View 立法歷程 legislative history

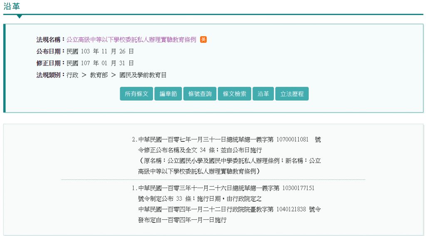(292, 94)
